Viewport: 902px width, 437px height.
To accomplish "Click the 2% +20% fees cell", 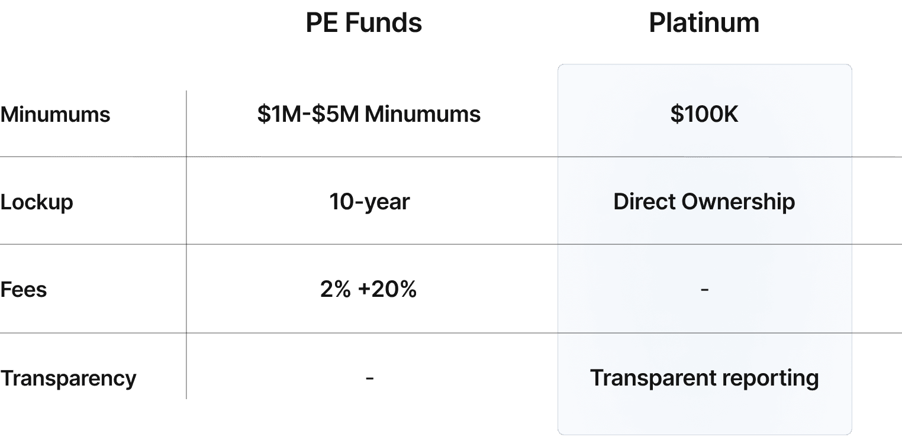I will [x=369, y=290].
